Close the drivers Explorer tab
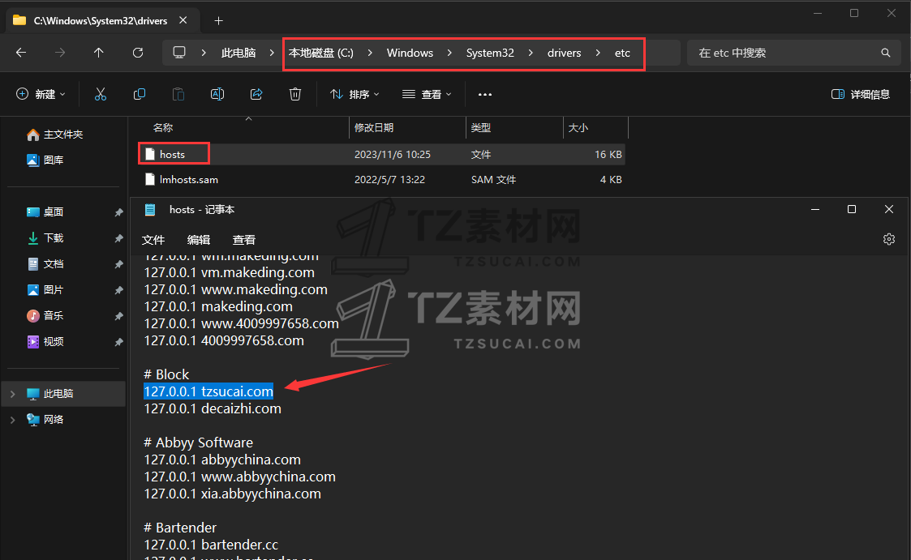911x560 pixels. point(183,20)
